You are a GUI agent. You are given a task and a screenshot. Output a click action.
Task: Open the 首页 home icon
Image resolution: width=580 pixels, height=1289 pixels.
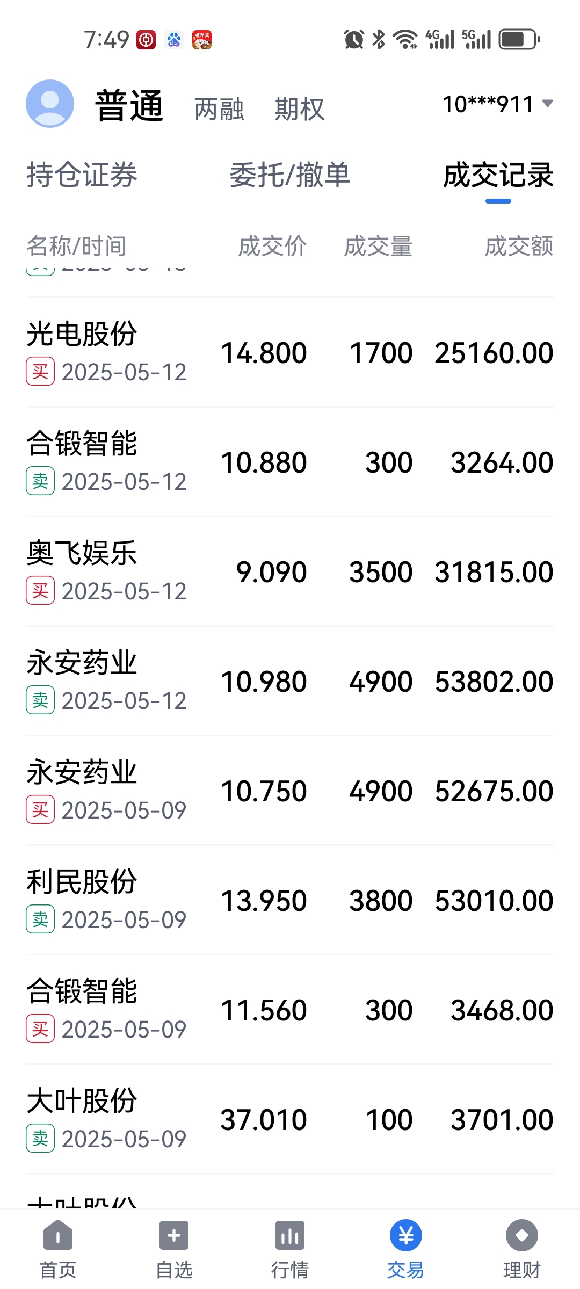[58, 1235]
